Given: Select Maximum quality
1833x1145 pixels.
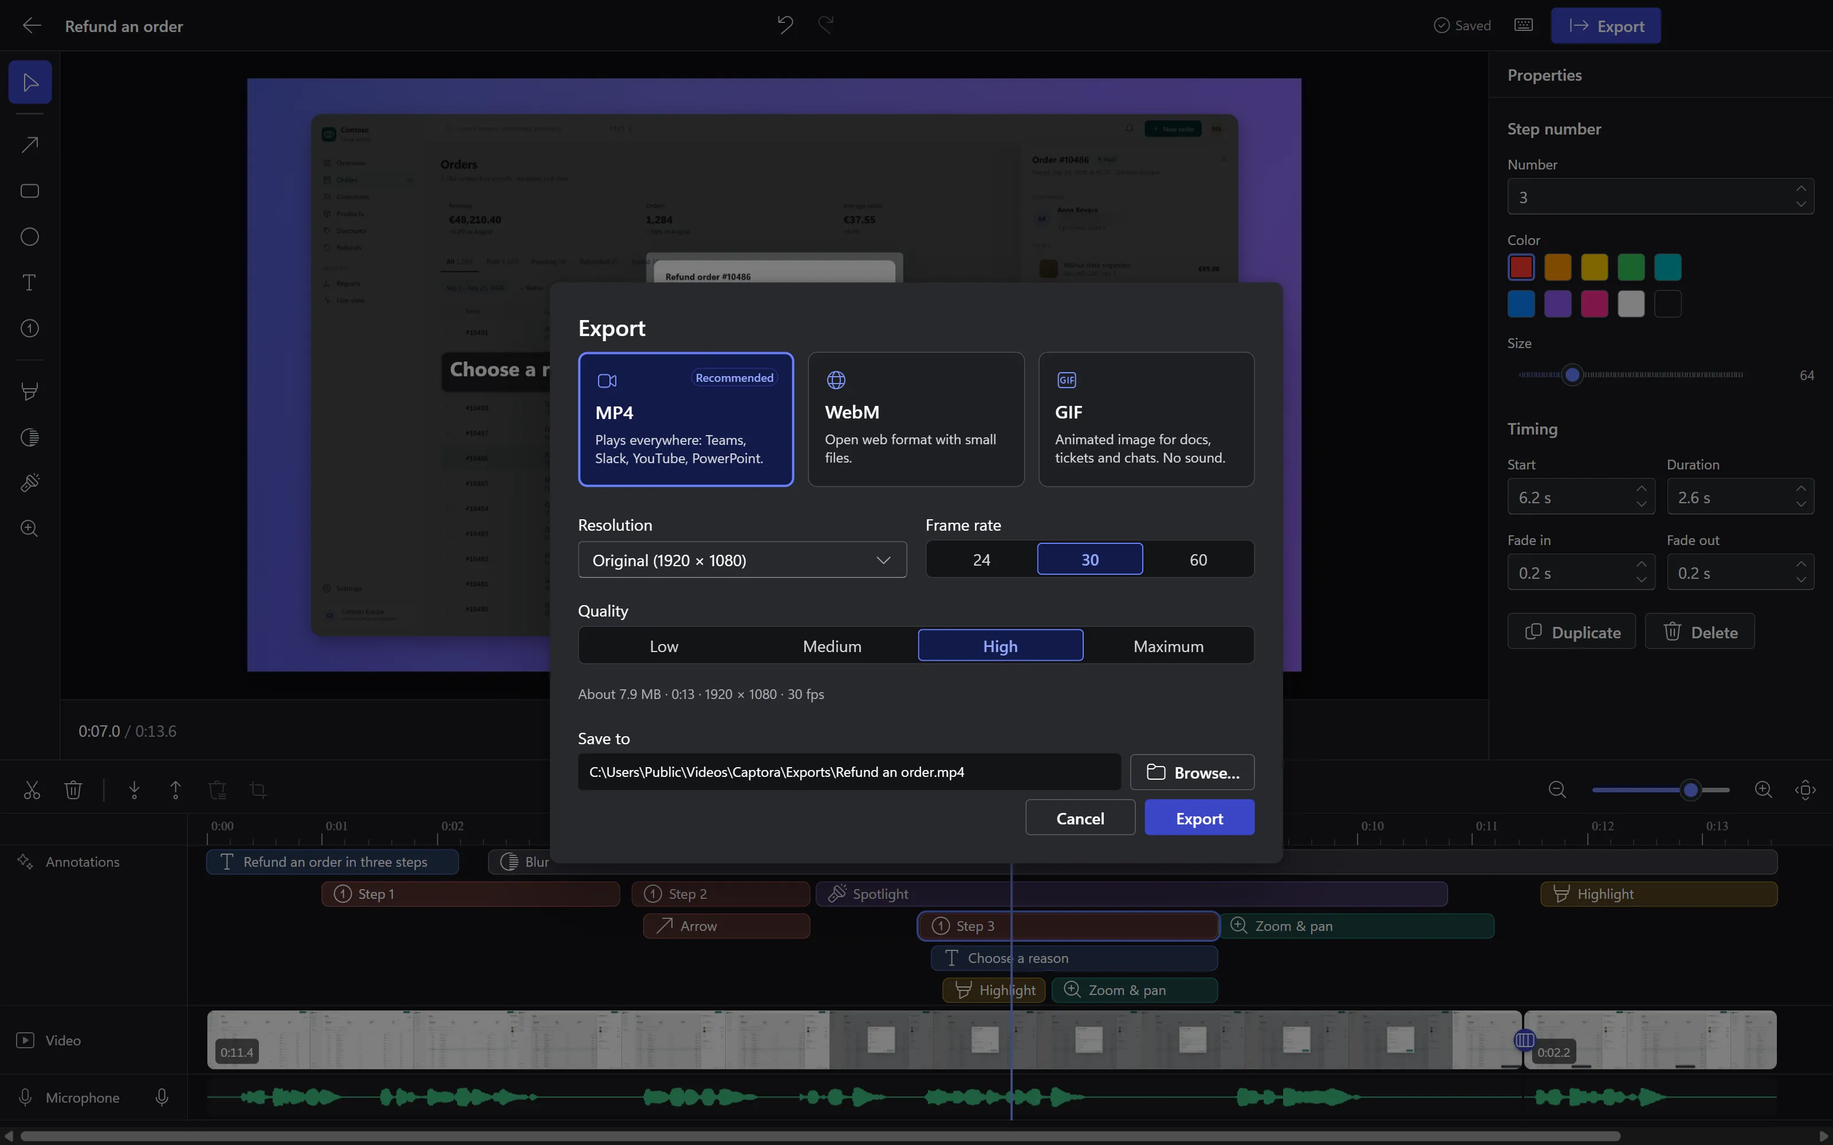Looking at the screenshot, I should click(1168, 646).
